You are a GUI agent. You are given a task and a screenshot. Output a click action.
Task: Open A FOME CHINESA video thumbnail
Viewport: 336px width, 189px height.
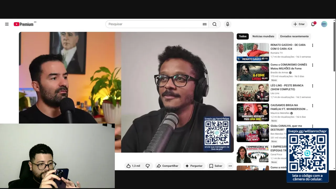[x=253, y=72]
